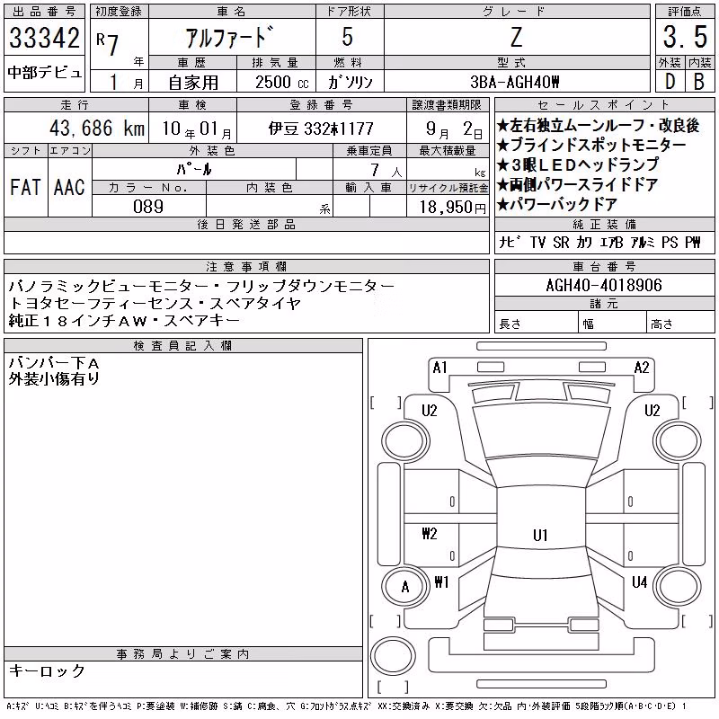
Task: Select interior grade B
Action: (x=699, y=82)
